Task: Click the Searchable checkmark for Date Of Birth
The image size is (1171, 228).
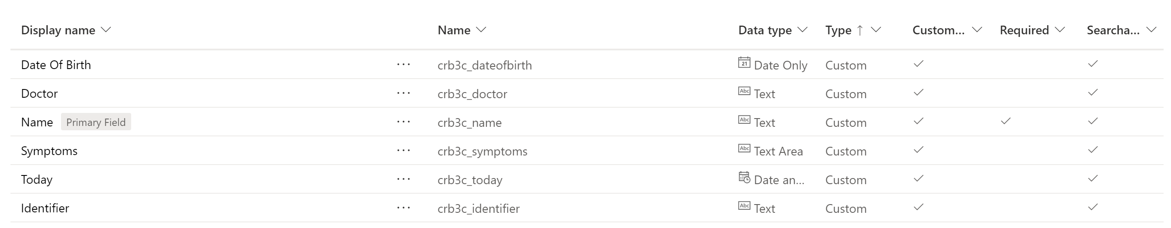Action: pyautogui.click(x=1093, y=64)
